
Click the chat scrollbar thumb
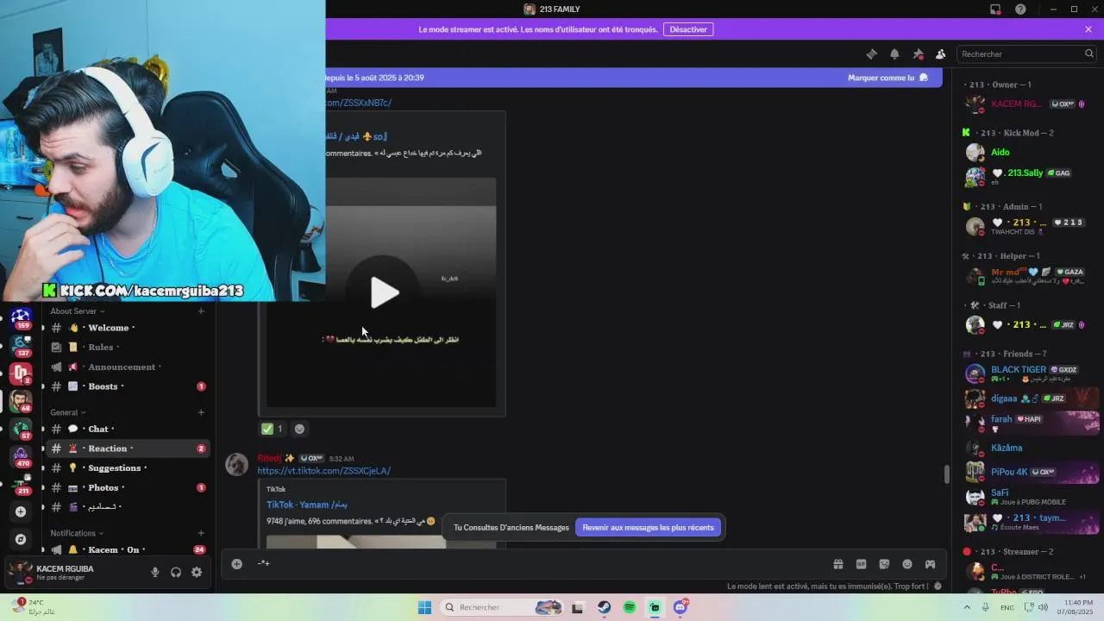pyautogui.click(x=946, y=474)
